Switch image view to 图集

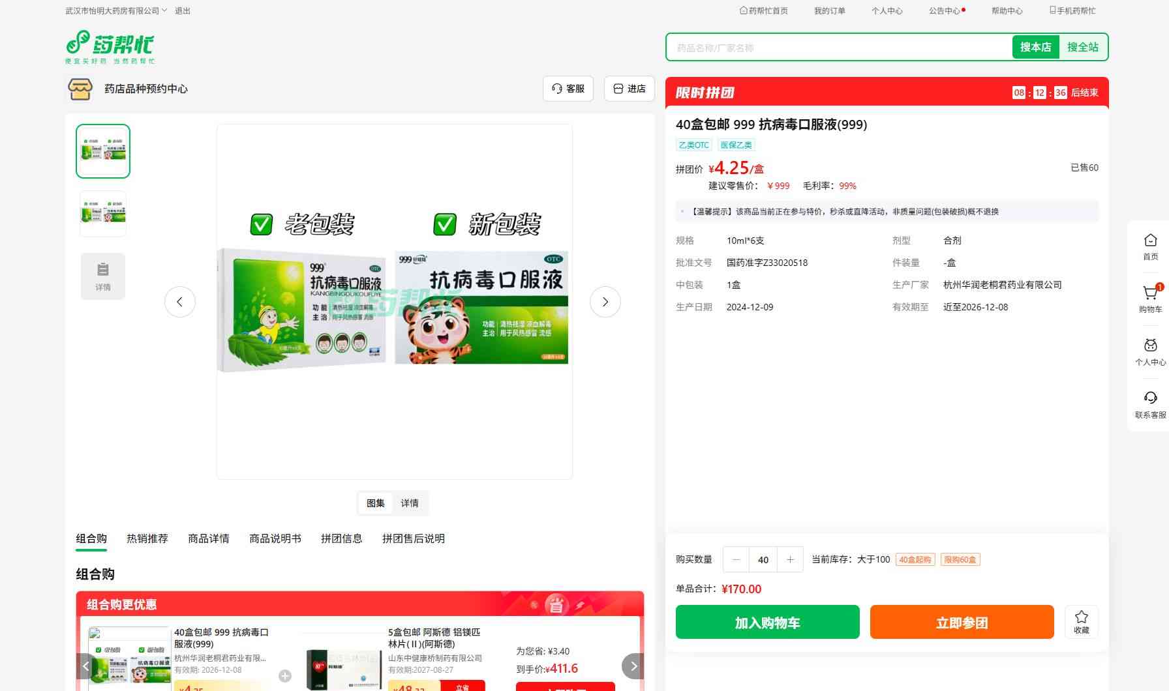coord(376,503)
